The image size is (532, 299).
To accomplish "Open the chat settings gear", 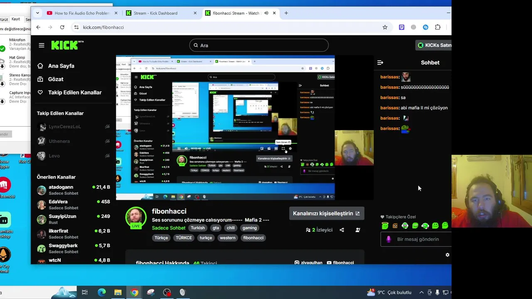I will 447,255.
